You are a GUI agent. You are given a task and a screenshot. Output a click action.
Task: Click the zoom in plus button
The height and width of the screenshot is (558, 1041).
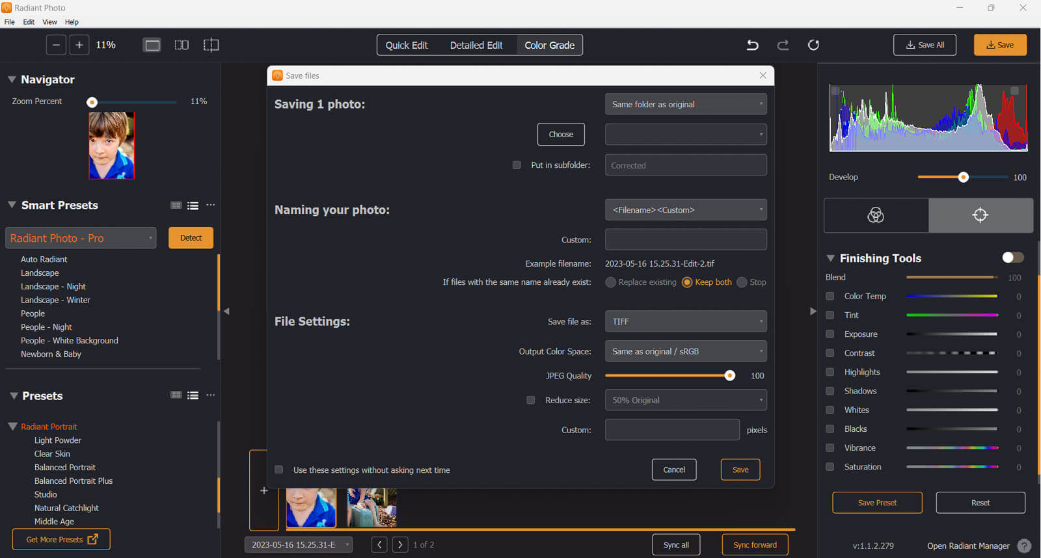click(x=79, y=45)
